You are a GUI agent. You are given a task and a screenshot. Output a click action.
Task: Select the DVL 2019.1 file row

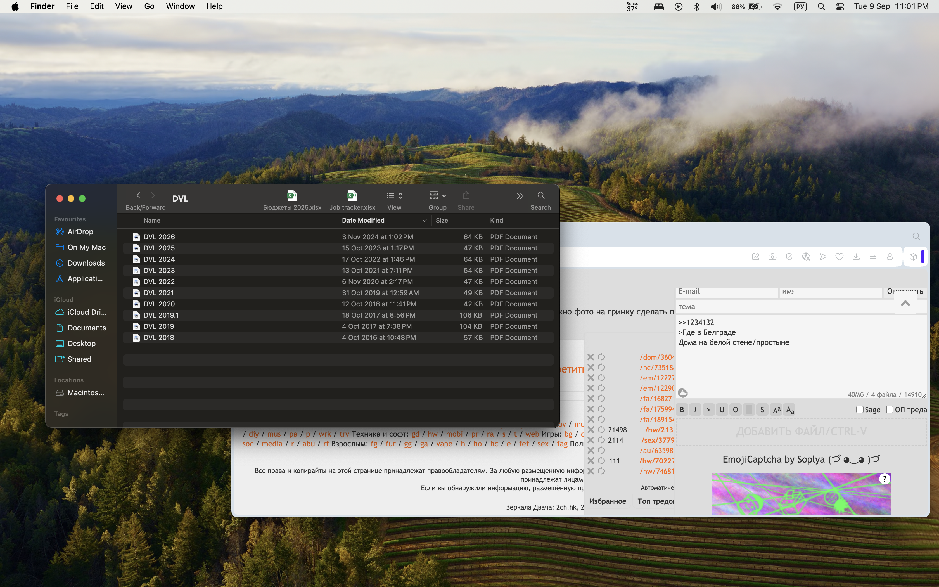click(338, 315)
